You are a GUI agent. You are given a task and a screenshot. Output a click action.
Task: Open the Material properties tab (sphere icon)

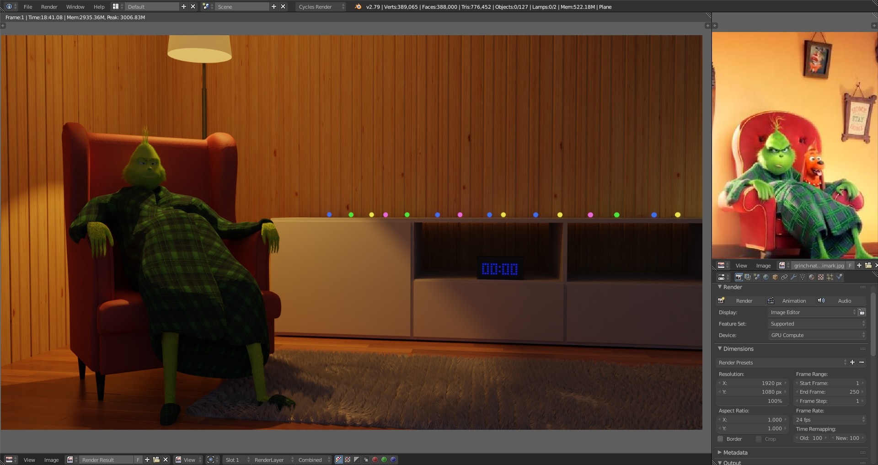(x=812, y=277)
